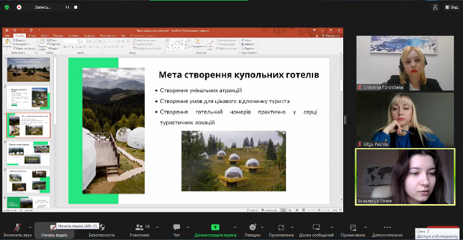463x240 pixels.
Task: Pause the recording in top bar
Action: pyautogui.click(x=67, y=7)
